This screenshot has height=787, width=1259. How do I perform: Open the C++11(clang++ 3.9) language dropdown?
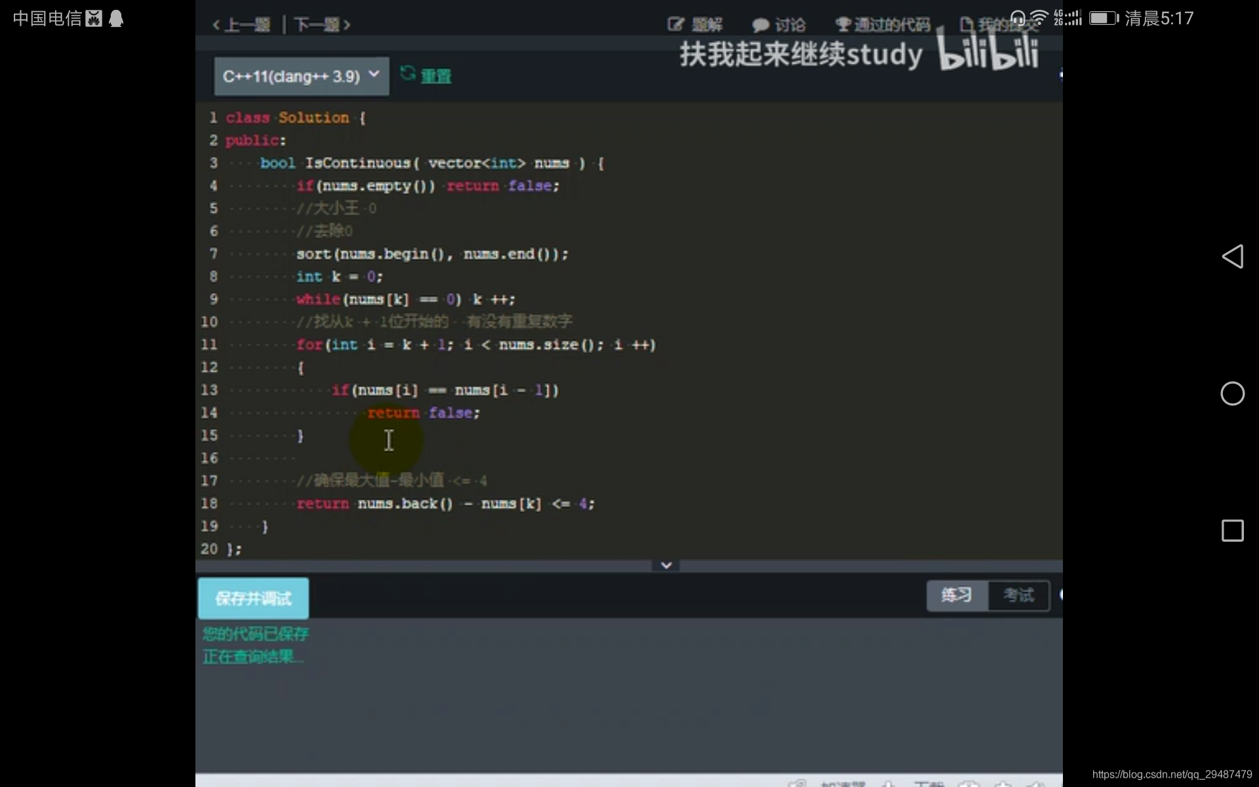coord(301,76)
